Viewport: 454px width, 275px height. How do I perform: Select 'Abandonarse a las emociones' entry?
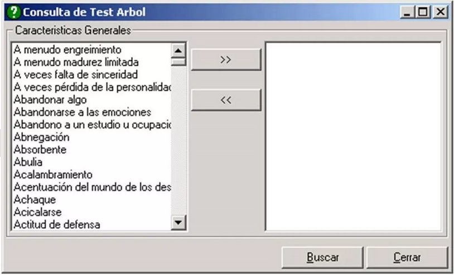82,112
